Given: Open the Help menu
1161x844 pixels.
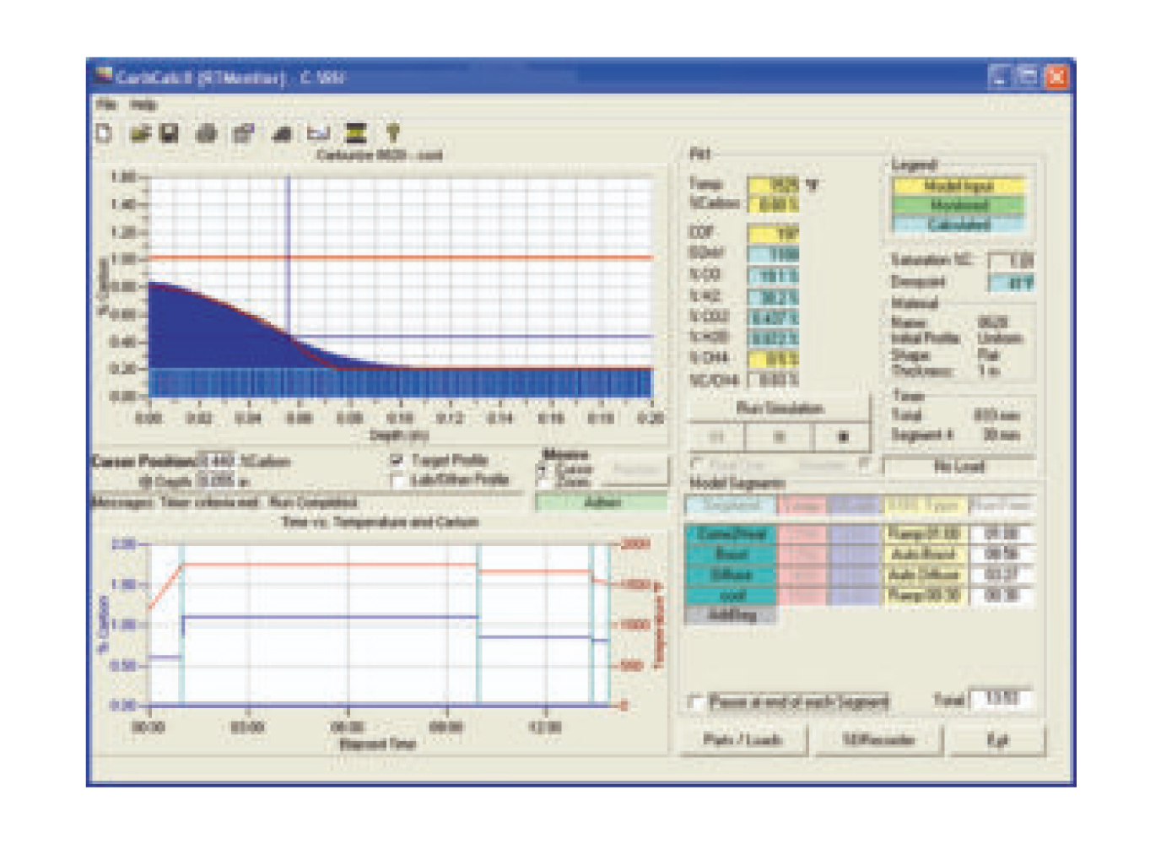Looking at the screenshot, I should coord(143,105).
